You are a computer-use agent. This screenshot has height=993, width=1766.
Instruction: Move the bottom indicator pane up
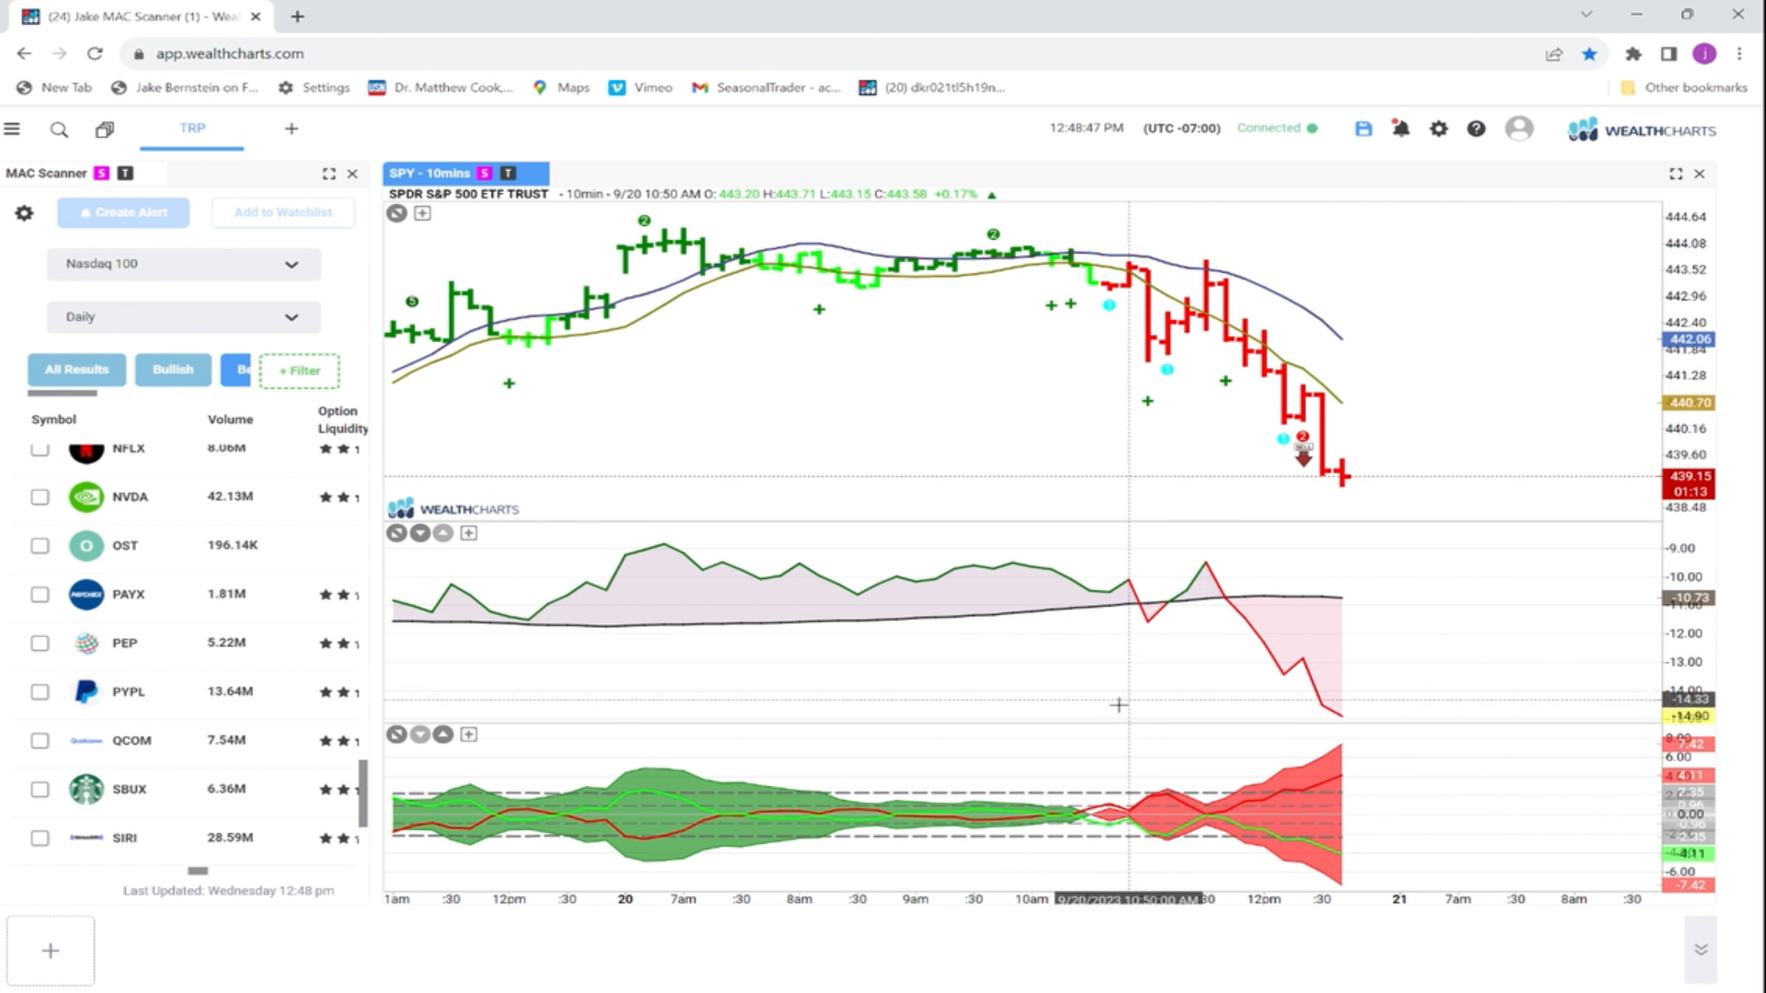(x=443, y=735)
